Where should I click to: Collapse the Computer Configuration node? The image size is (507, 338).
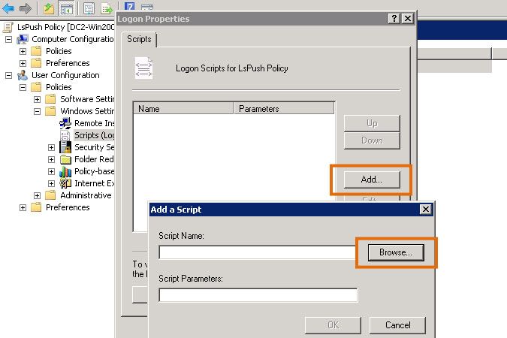[8, 39]
